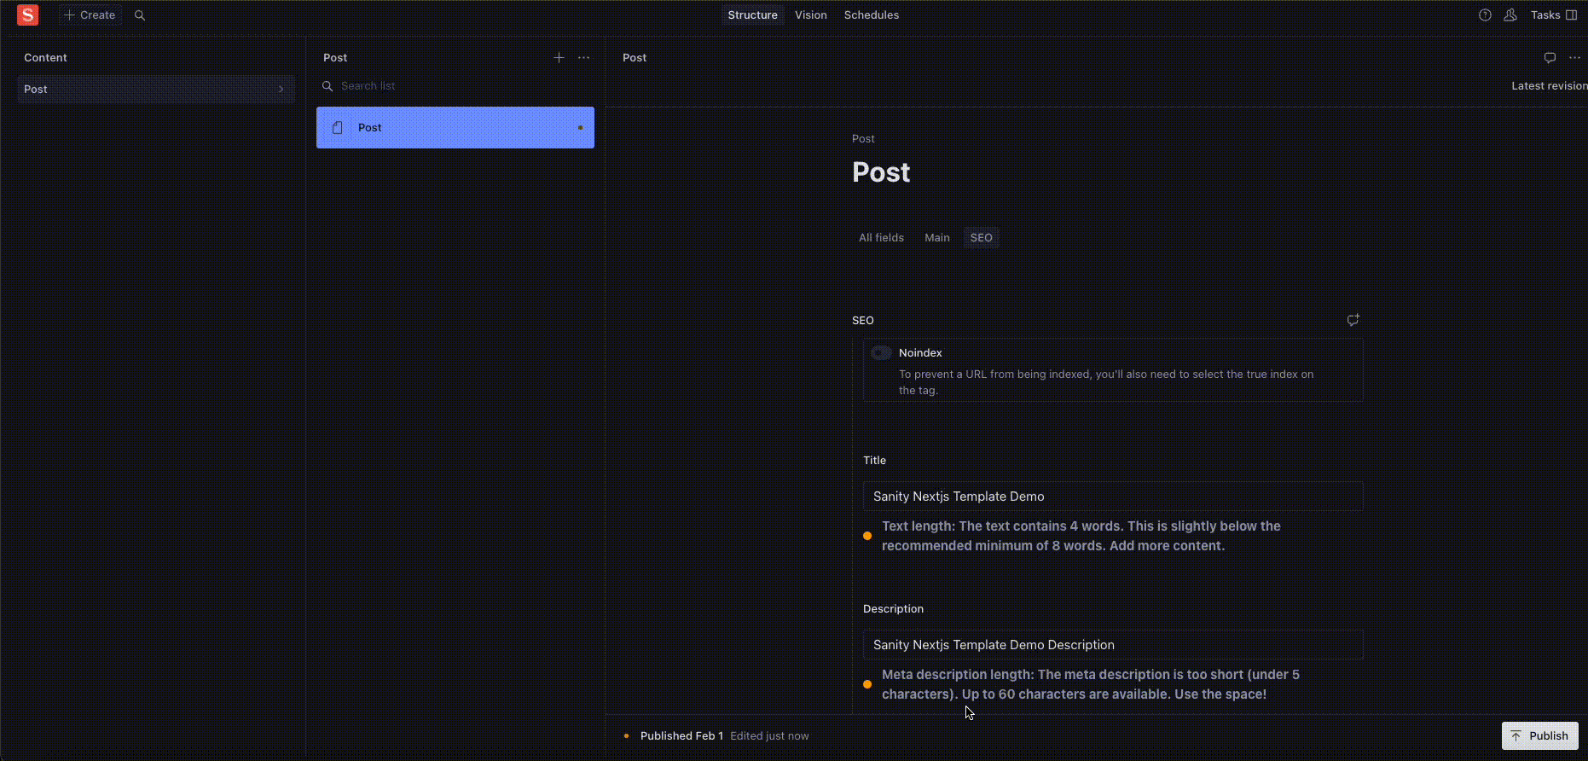Screen dimensions: 1588x761
Task: Open document comments icon
Action: coord(1550,57)
